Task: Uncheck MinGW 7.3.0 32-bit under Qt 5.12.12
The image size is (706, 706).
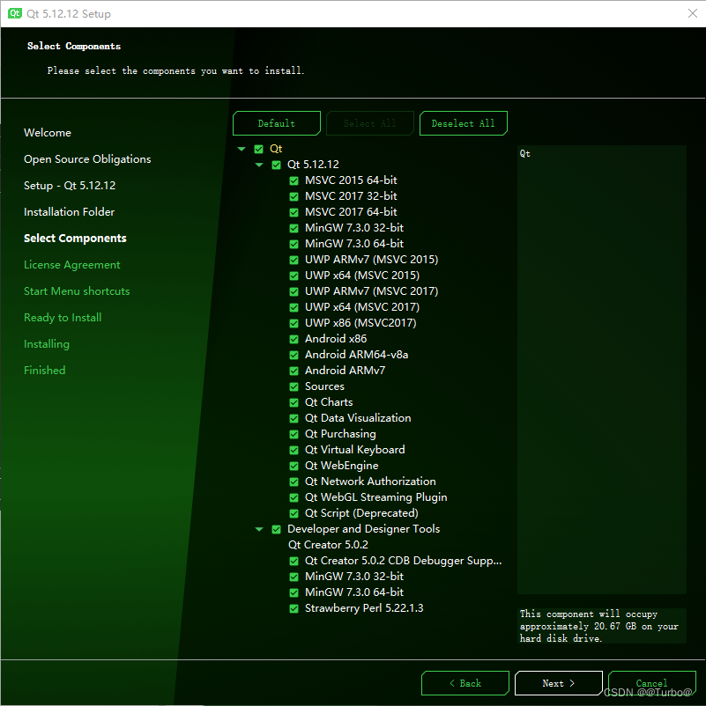Action: tap(294, 228)
